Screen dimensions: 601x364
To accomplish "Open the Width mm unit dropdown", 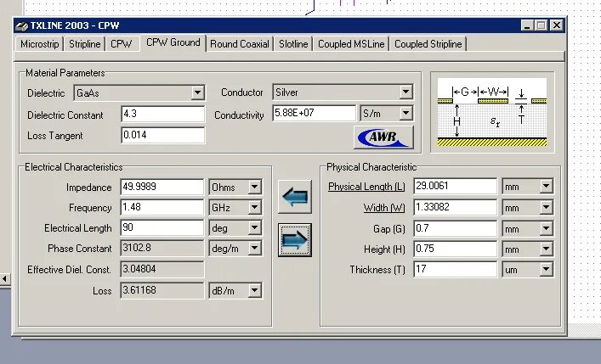I will (528, 207).
